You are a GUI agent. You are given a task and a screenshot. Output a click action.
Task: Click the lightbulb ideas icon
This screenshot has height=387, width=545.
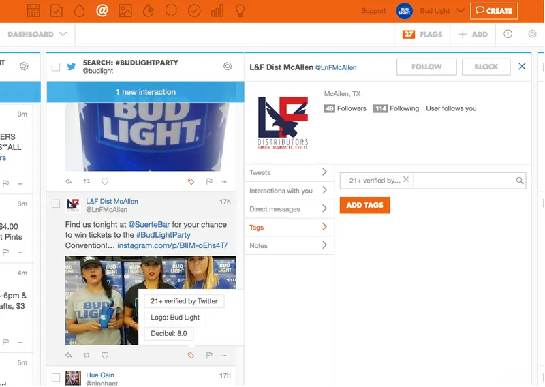[x=240, y=11]
